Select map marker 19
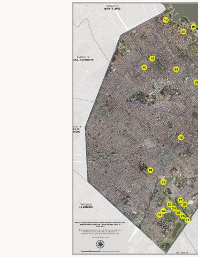The width and height of the screenshot is (198, 257). click(150, 170)
